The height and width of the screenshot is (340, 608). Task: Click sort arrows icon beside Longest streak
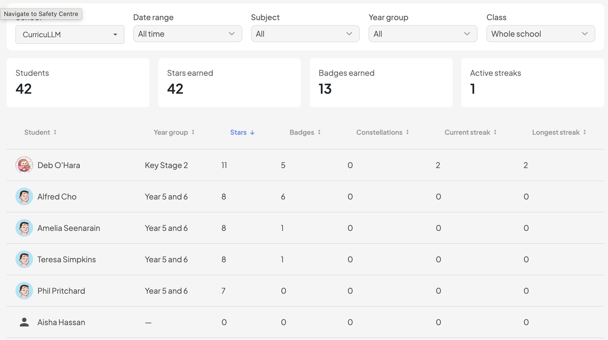[x=584, y=132]
